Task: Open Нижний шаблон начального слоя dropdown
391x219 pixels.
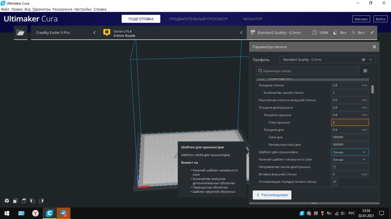Action: [350, 159]
